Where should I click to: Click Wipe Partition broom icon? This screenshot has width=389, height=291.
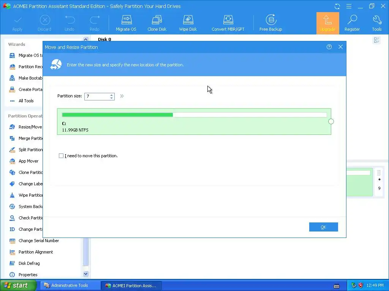12,195
